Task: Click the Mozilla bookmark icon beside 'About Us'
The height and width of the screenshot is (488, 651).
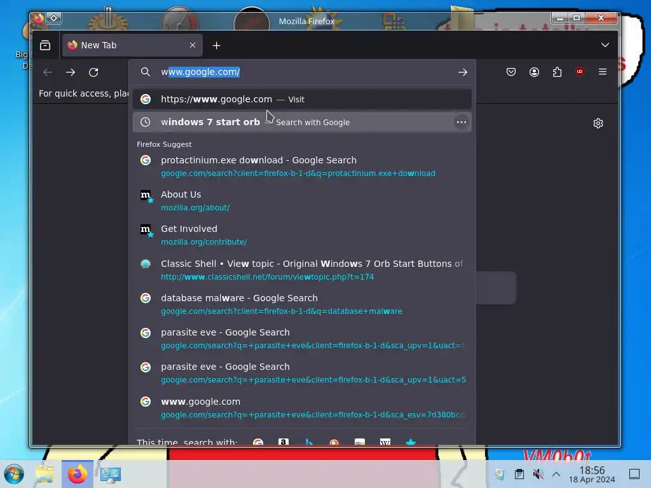Action: [146, 196]
